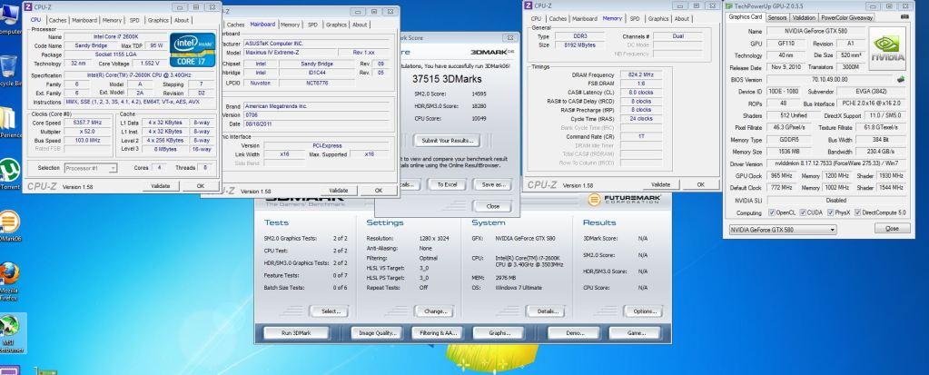
Task: Click Select button under Tests
Action: point(330,311)
